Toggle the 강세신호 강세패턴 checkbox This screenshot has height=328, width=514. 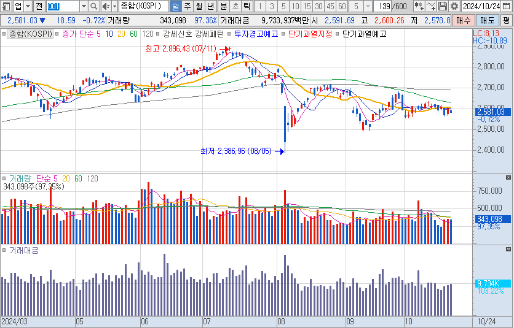click(158, 34)
